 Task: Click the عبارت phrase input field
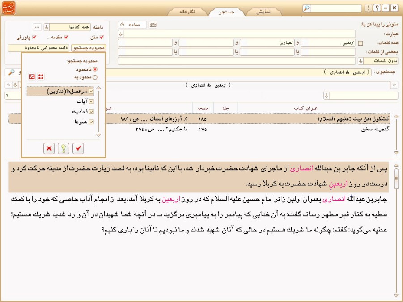click(240, 34)
